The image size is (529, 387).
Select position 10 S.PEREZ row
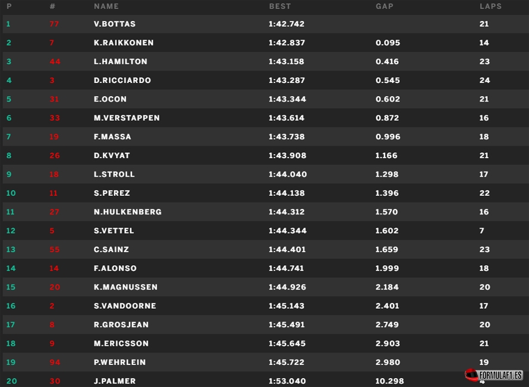click(264, 193)
